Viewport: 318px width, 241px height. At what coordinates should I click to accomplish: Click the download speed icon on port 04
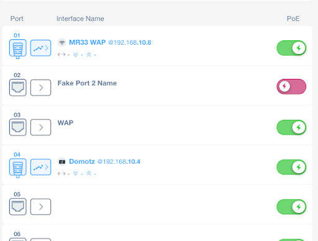[76, 173]
